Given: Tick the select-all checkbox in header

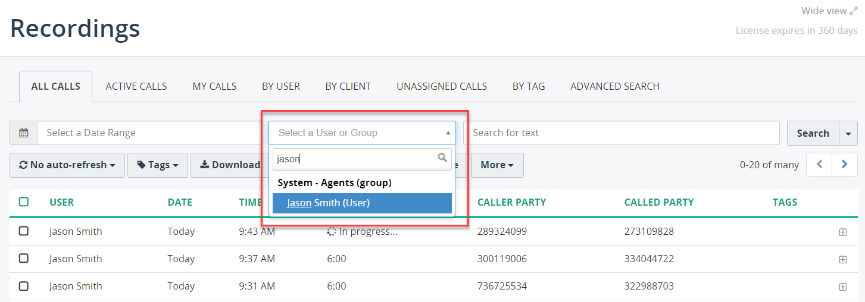Looking at the screenshot, I should pos(24,202).
